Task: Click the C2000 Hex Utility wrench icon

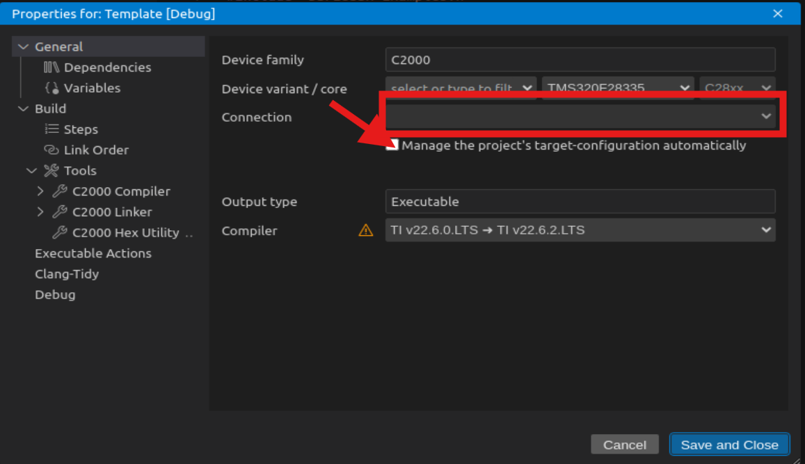Action: click(60, 232)
